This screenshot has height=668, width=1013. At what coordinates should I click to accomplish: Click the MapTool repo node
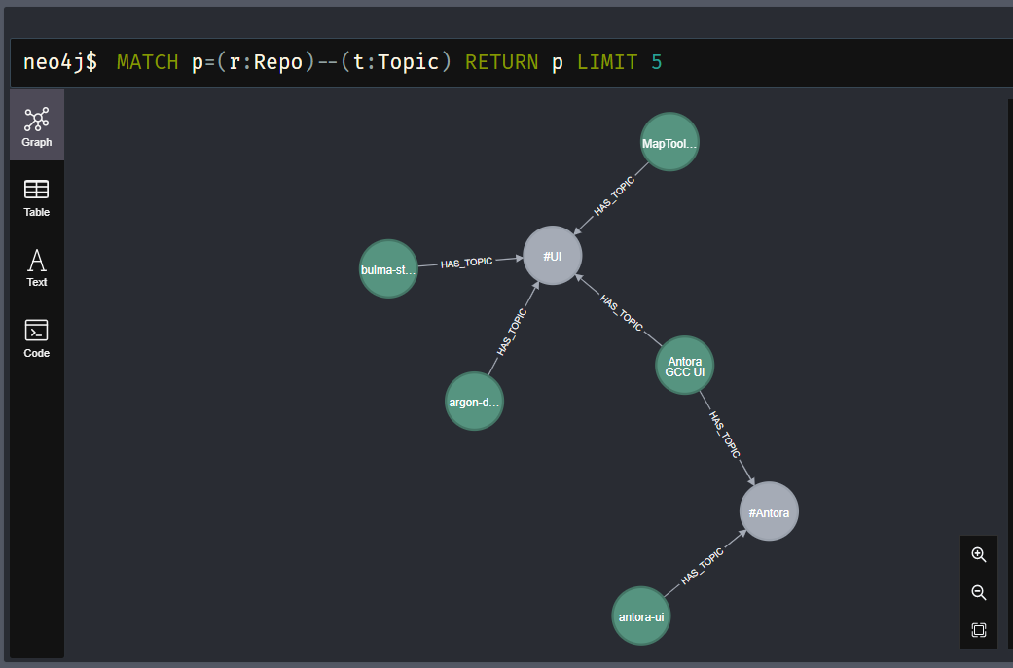pos(669,143)
